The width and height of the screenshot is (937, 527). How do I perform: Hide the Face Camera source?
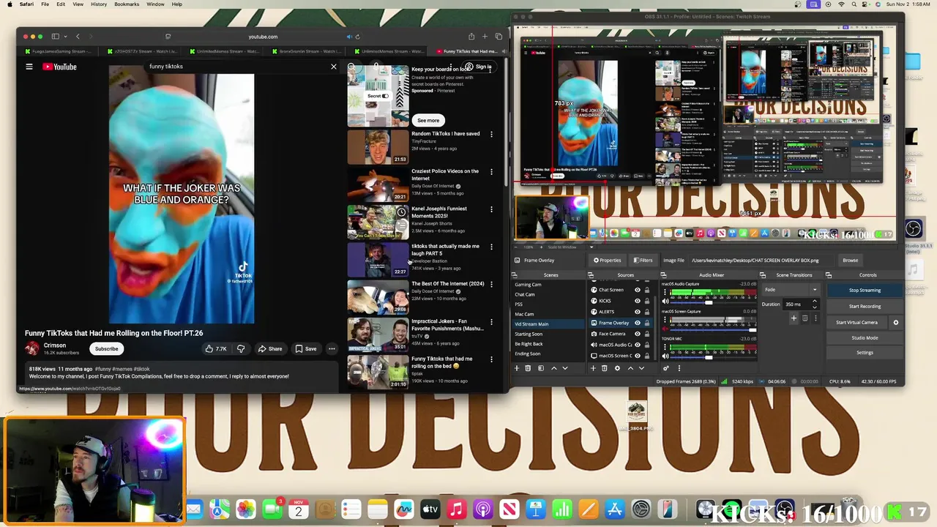click(638, 334)
